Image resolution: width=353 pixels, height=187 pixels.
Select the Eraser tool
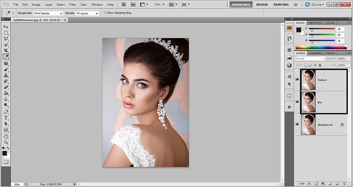[6, 87]
